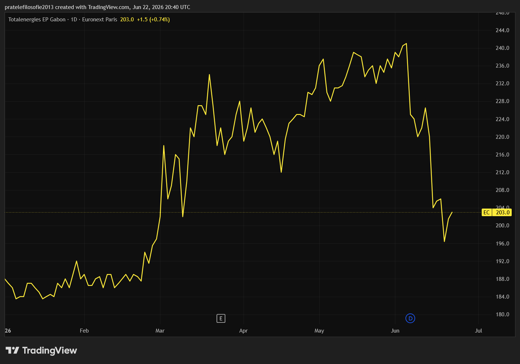Click the 188.0 price axis label
The width and height of the screenshot is (520, 364).
[502, 279]
